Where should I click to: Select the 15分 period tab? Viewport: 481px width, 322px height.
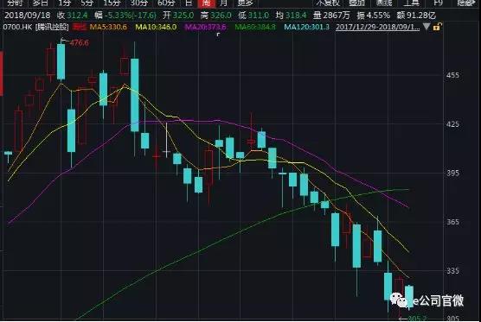coord(112,3)
